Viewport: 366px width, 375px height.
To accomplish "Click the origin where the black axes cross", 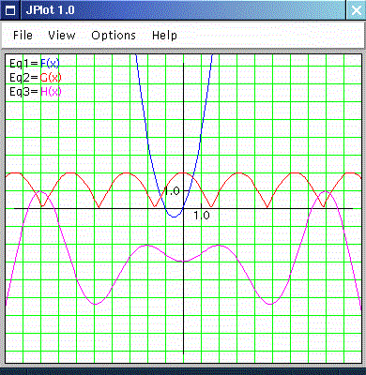I will point(183,208).
